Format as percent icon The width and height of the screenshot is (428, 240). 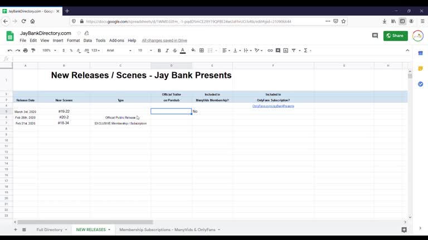pos(71,51)
